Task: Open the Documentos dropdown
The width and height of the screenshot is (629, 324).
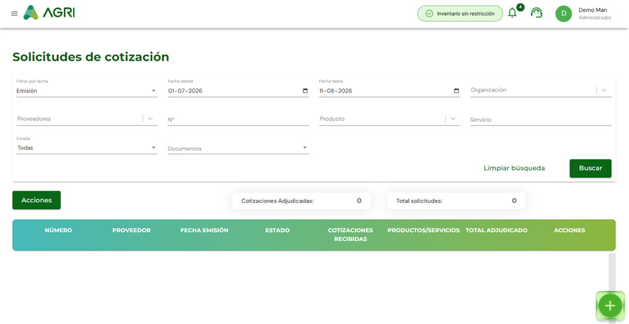Action: tap(238, 148)
